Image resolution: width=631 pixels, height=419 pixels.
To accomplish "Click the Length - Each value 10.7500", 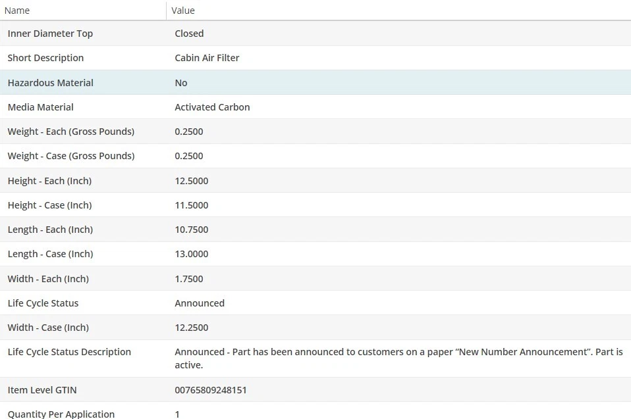I will coord(191,230).
